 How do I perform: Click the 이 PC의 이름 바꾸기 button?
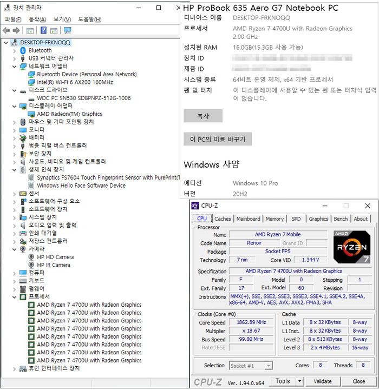coord(218,139)
